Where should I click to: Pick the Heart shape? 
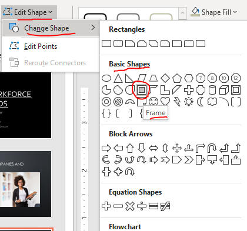coord(165,102)
